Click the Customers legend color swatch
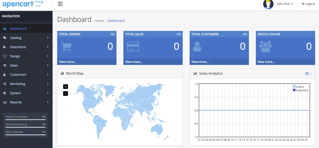Viewport: 319px width, 148px height. (294, 90)
